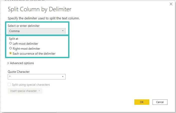Expand Advanced options section
The height and width of the screenshot is (113, 176).
click(21, 63)
